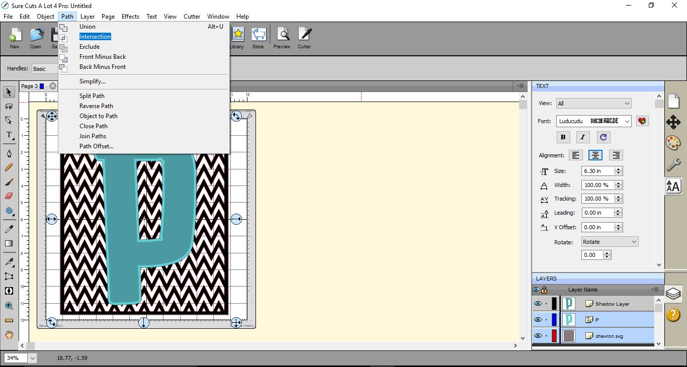Select the Zoom magnifier tool

(x=9, y=305)
